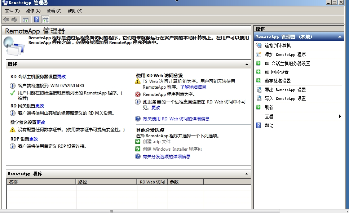Select 连接到计算机 action
The height and width of the screenshot is (213, 349).
278,46
